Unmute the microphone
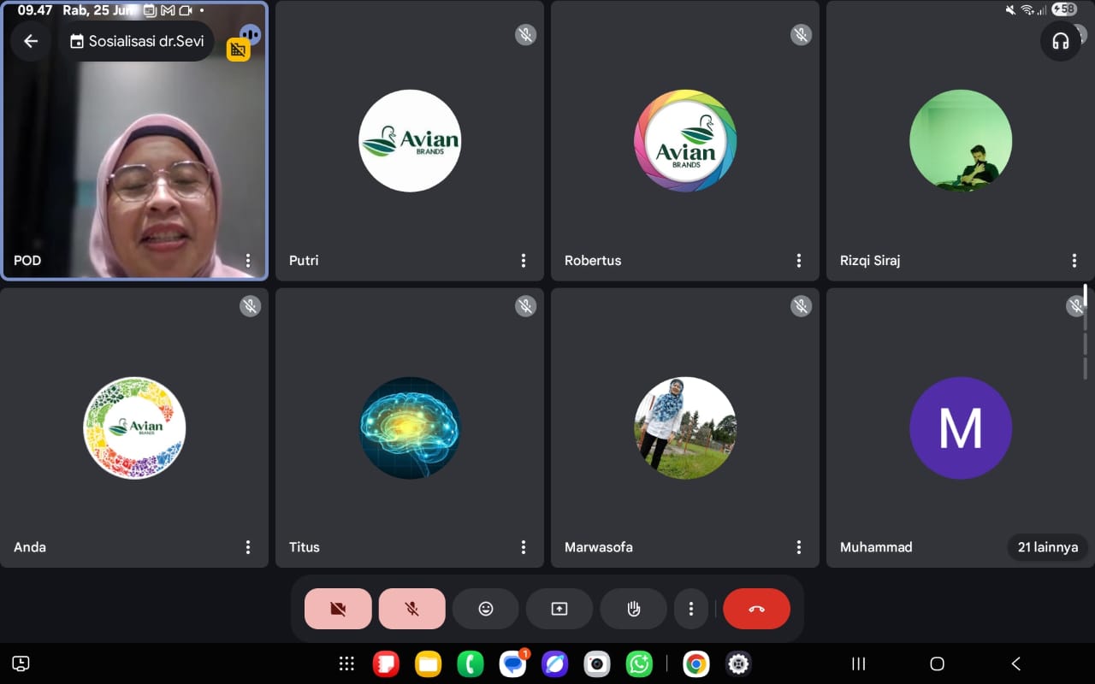1095x684 pixels. [x=411, y=609]
